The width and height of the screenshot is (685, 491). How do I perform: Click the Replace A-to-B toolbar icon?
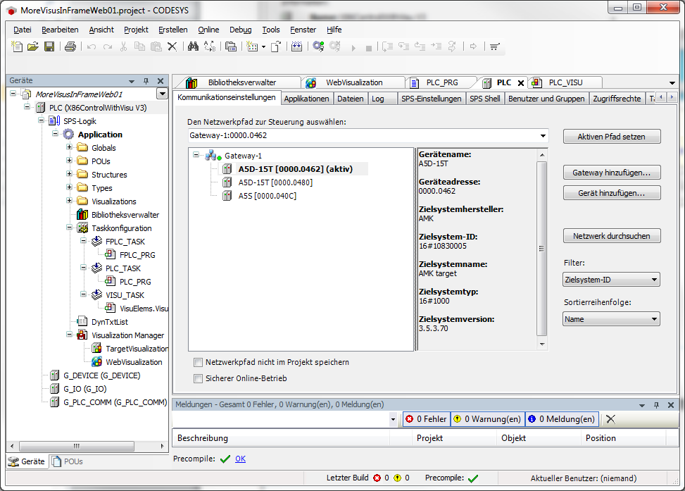coord(210,46)
